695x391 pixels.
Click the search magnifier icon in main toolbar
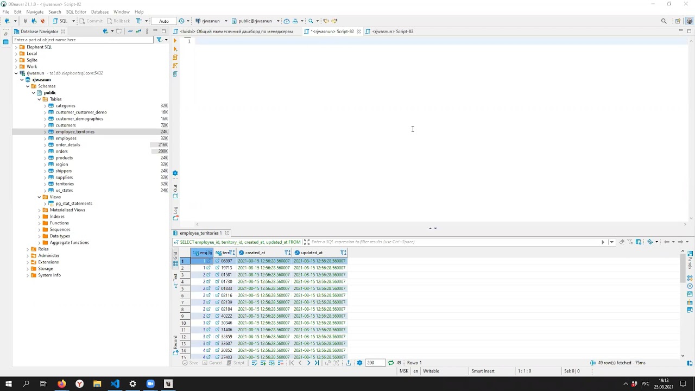[x=311, y=21]
